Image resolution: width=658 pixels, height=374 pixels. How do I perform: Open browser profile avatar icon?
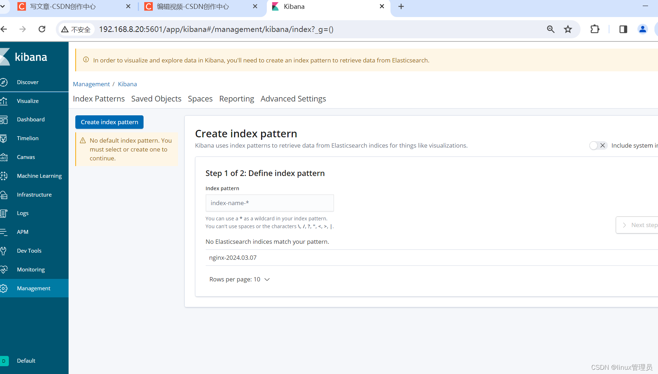coord(642,29)
